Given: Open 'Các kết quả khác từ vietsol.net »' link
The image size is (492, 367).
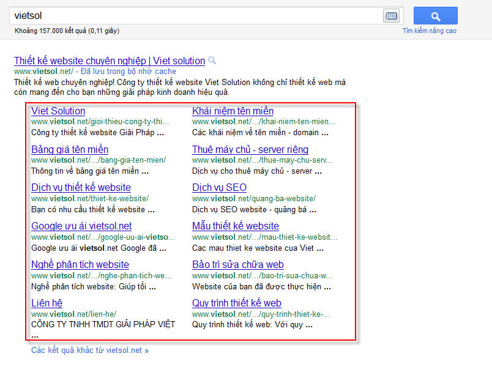Looking at the screenshot, I should click(x=90, y=350).
